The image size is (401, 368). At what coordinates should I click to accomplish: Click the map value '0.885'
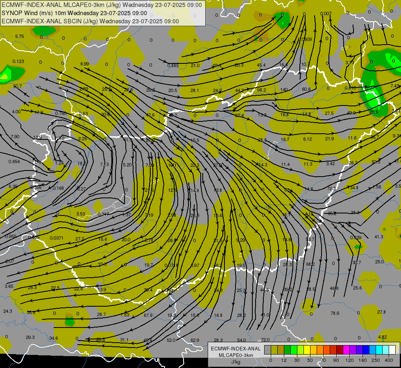pos(173,66)
